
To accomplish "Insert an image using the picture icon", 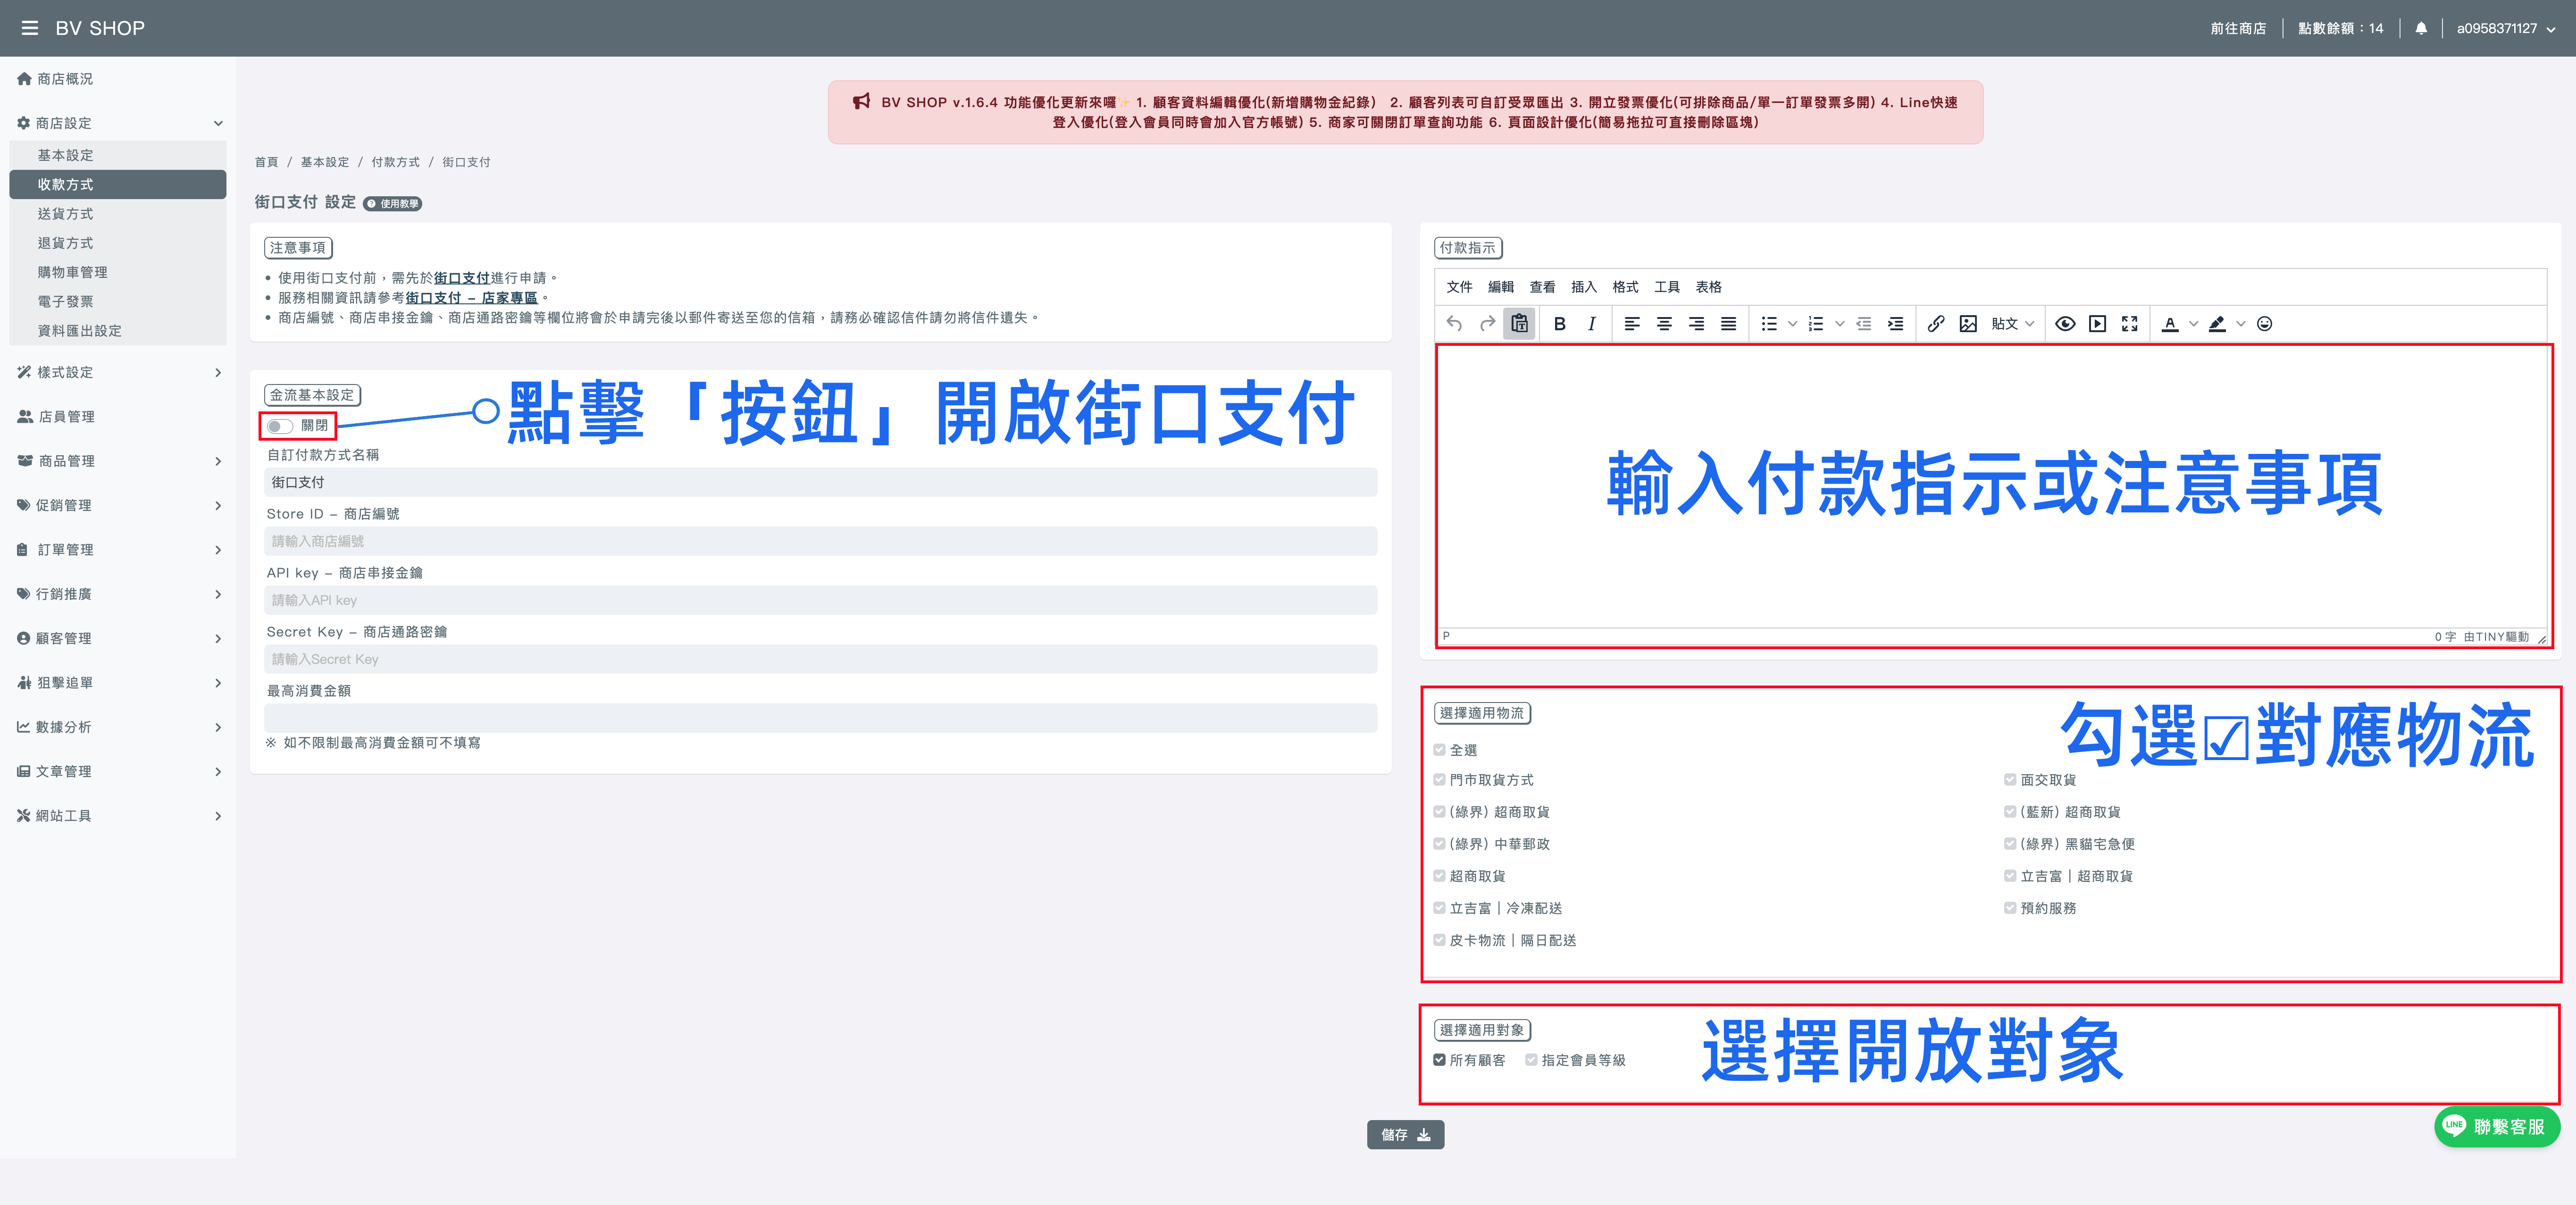I will pyautogui.click(x=1968, y=324).
